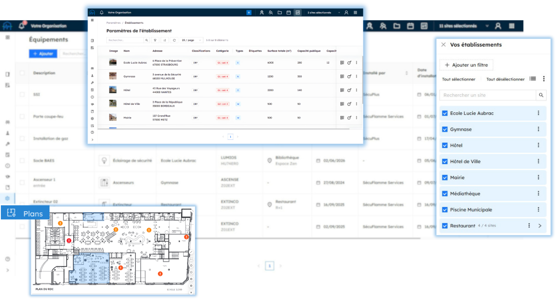Uncheck Piscine Municipale site checkbox
The width and height of the screenshot is (557, 300).
tap(445, 210)
